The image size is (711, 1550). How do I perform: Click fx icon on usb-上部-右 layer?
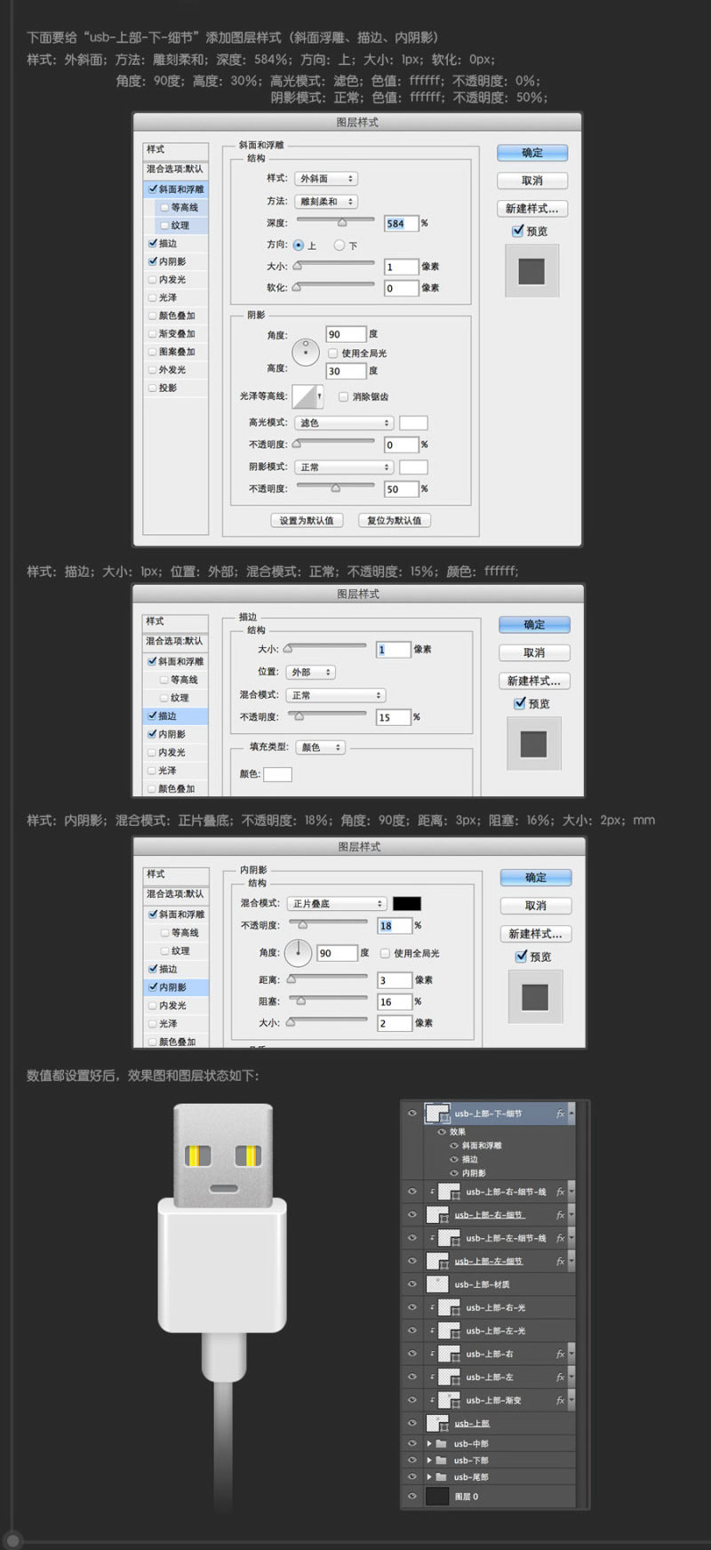(560, 1354)
